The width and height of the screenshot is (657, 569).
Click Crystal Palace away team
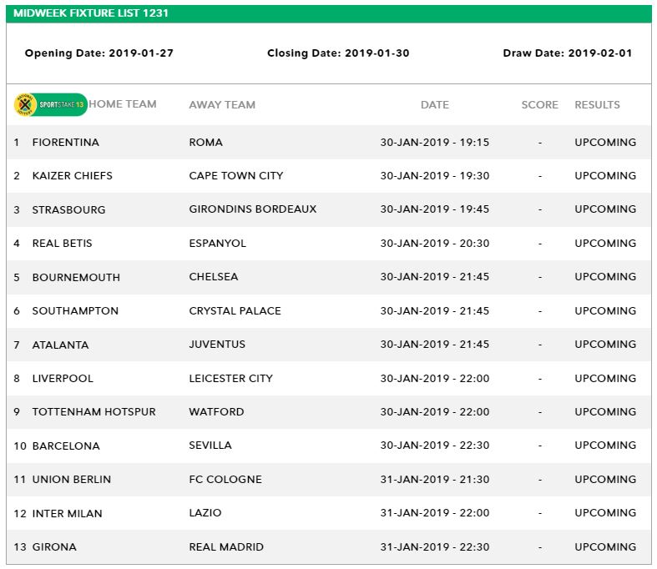[235, 311]
